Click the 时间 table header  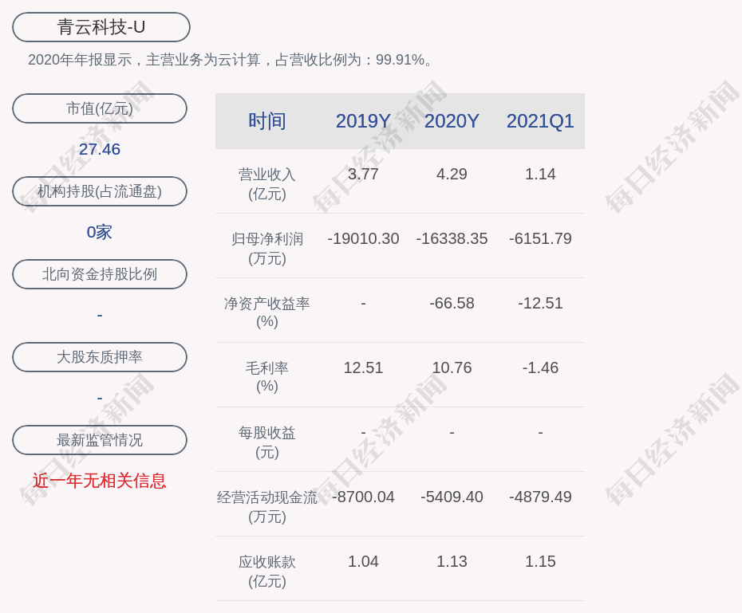(x=267, y=121)
